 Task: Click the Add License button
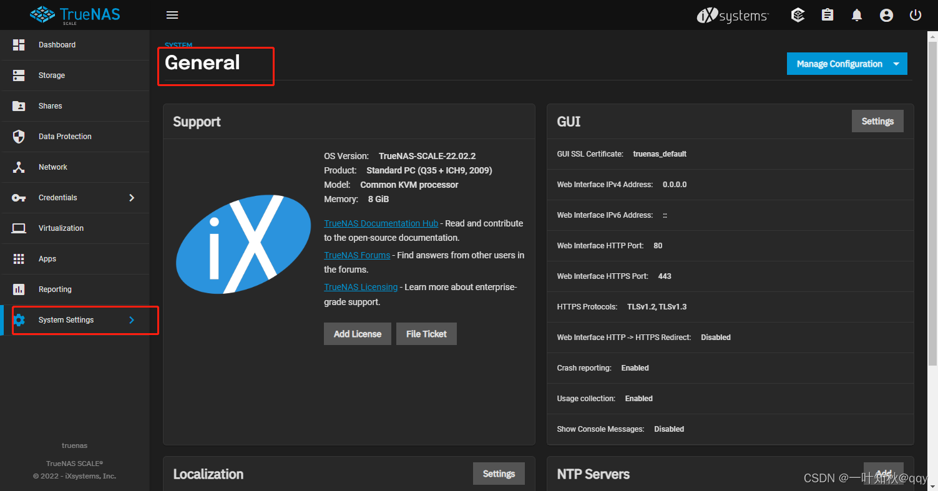358,334
